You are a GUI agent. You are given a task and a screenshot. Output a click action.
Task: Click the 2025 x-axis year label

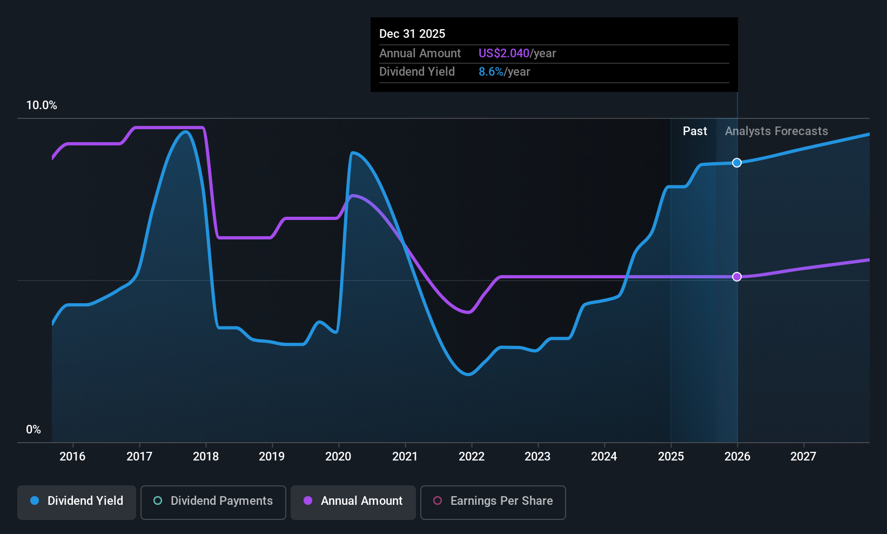(671, 457)
